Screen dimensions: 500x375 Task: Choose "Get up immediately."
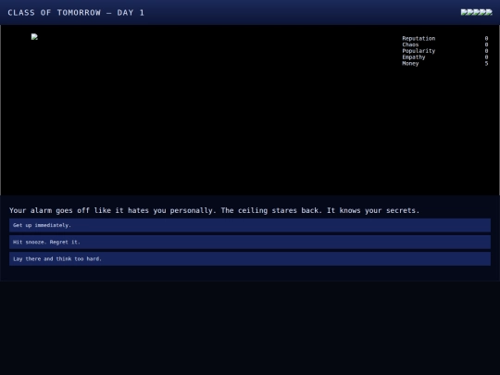click(x=250, y=225)
